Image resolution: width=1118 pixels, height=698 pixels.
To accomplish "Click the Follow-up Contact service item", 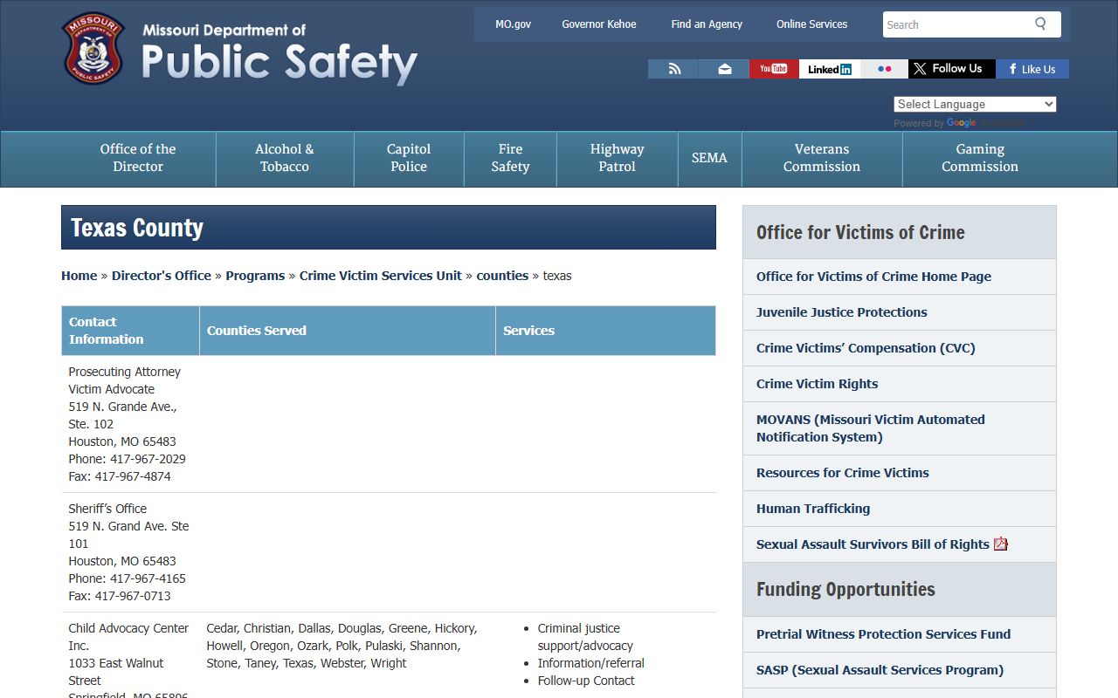I will [586, 681].
